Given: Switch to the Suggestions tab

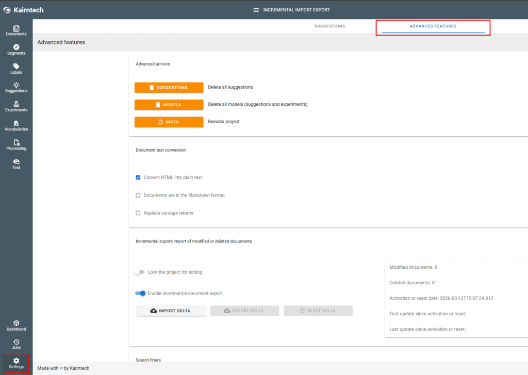Looking at the screenshot, I should coord(329,26).
